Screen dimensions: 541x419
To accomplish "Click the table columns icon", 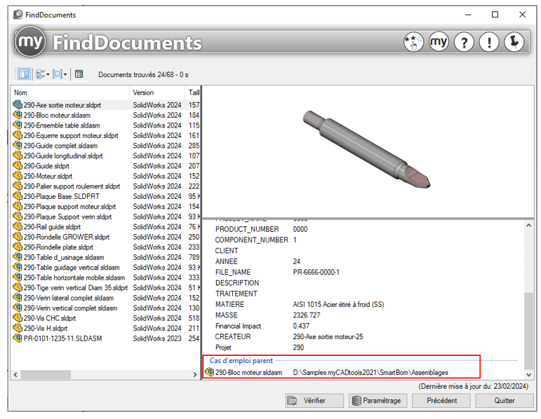I will coord(79,74).
